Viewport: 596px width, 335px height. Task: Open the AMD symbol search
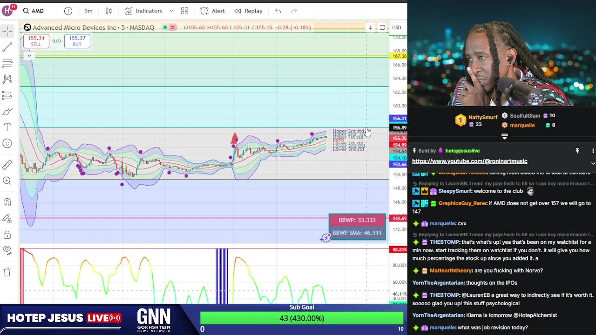[33, 11]
